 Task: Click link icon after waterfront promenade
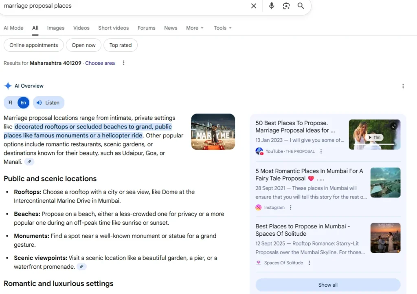pyautogui.click(x=81, y=267)
